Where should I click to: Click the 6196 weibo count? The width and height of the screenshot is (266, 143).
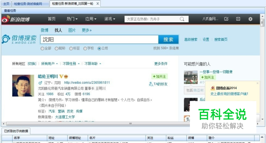[x=86, y=94]
